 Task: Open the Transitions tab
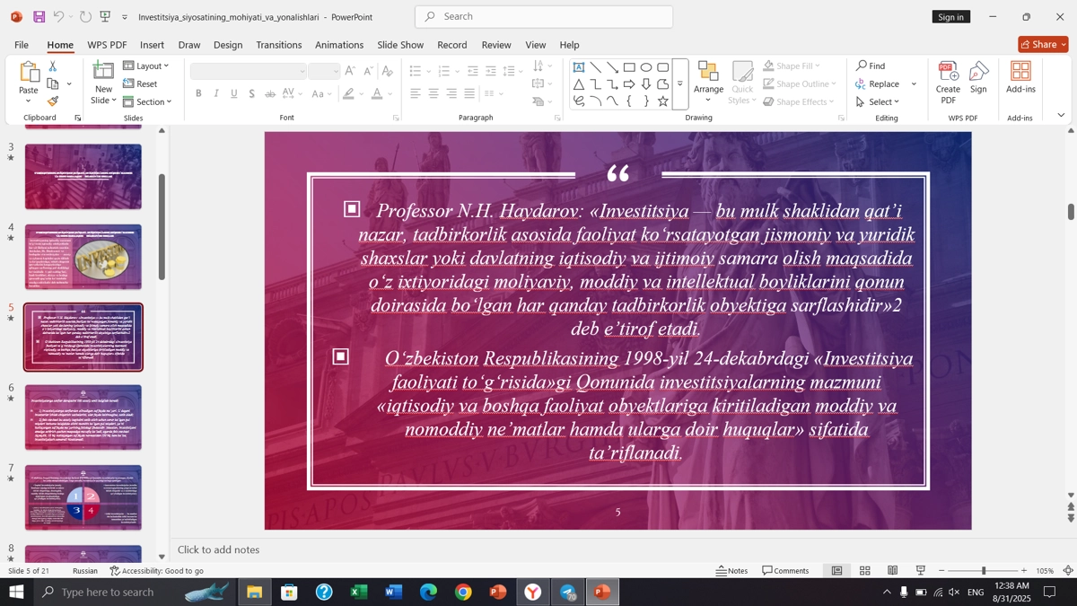tap(278, 45)
